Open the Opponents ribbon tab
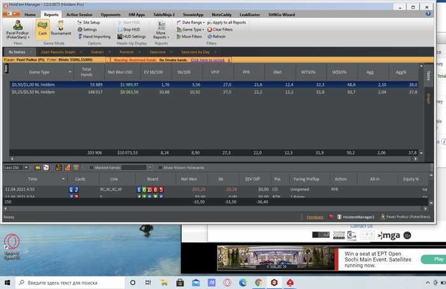Image resolution: width=446 pixels, height=289 pixels. [110, 15]
